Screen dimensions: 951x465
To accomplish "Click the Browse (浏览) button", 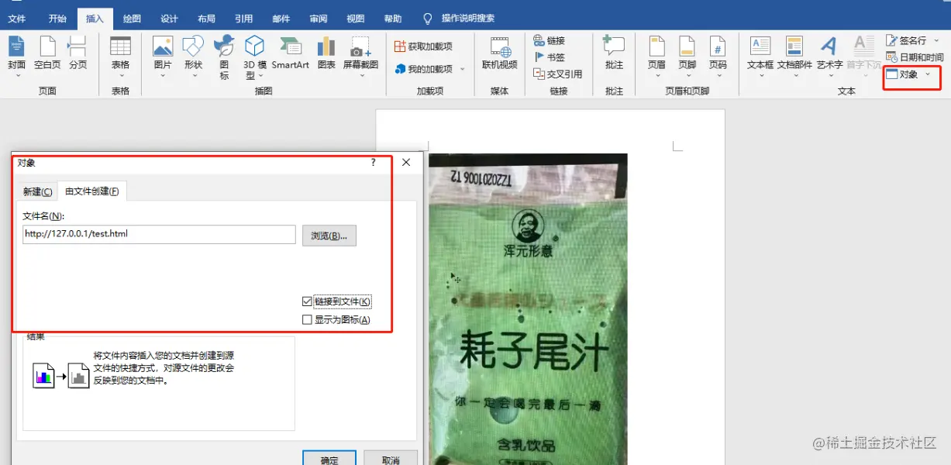I will click(329, 236).
